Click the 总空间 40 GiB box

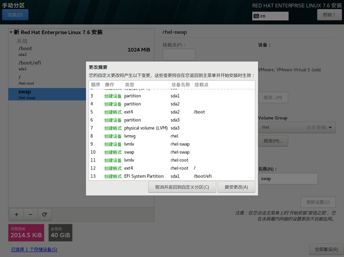[x=60, y=233]
